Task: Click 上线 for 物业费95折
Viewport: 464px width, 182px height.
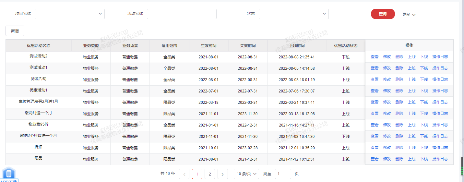Action: [411, 125]
